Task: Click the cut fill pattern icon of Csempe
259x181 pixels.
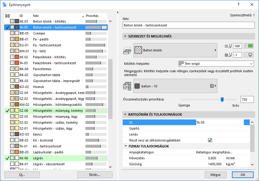Action: tap(12, 33)
